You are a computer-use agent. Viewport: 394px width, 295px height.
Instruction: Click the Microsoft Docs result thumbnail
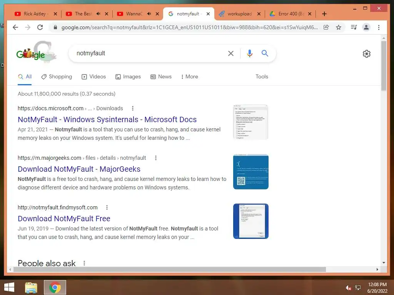click(x=251, y=122)
